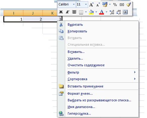The width and height of the screenshot is (147, 118).
Task: Decrease decimal places
Action: [x=119, y=12]
